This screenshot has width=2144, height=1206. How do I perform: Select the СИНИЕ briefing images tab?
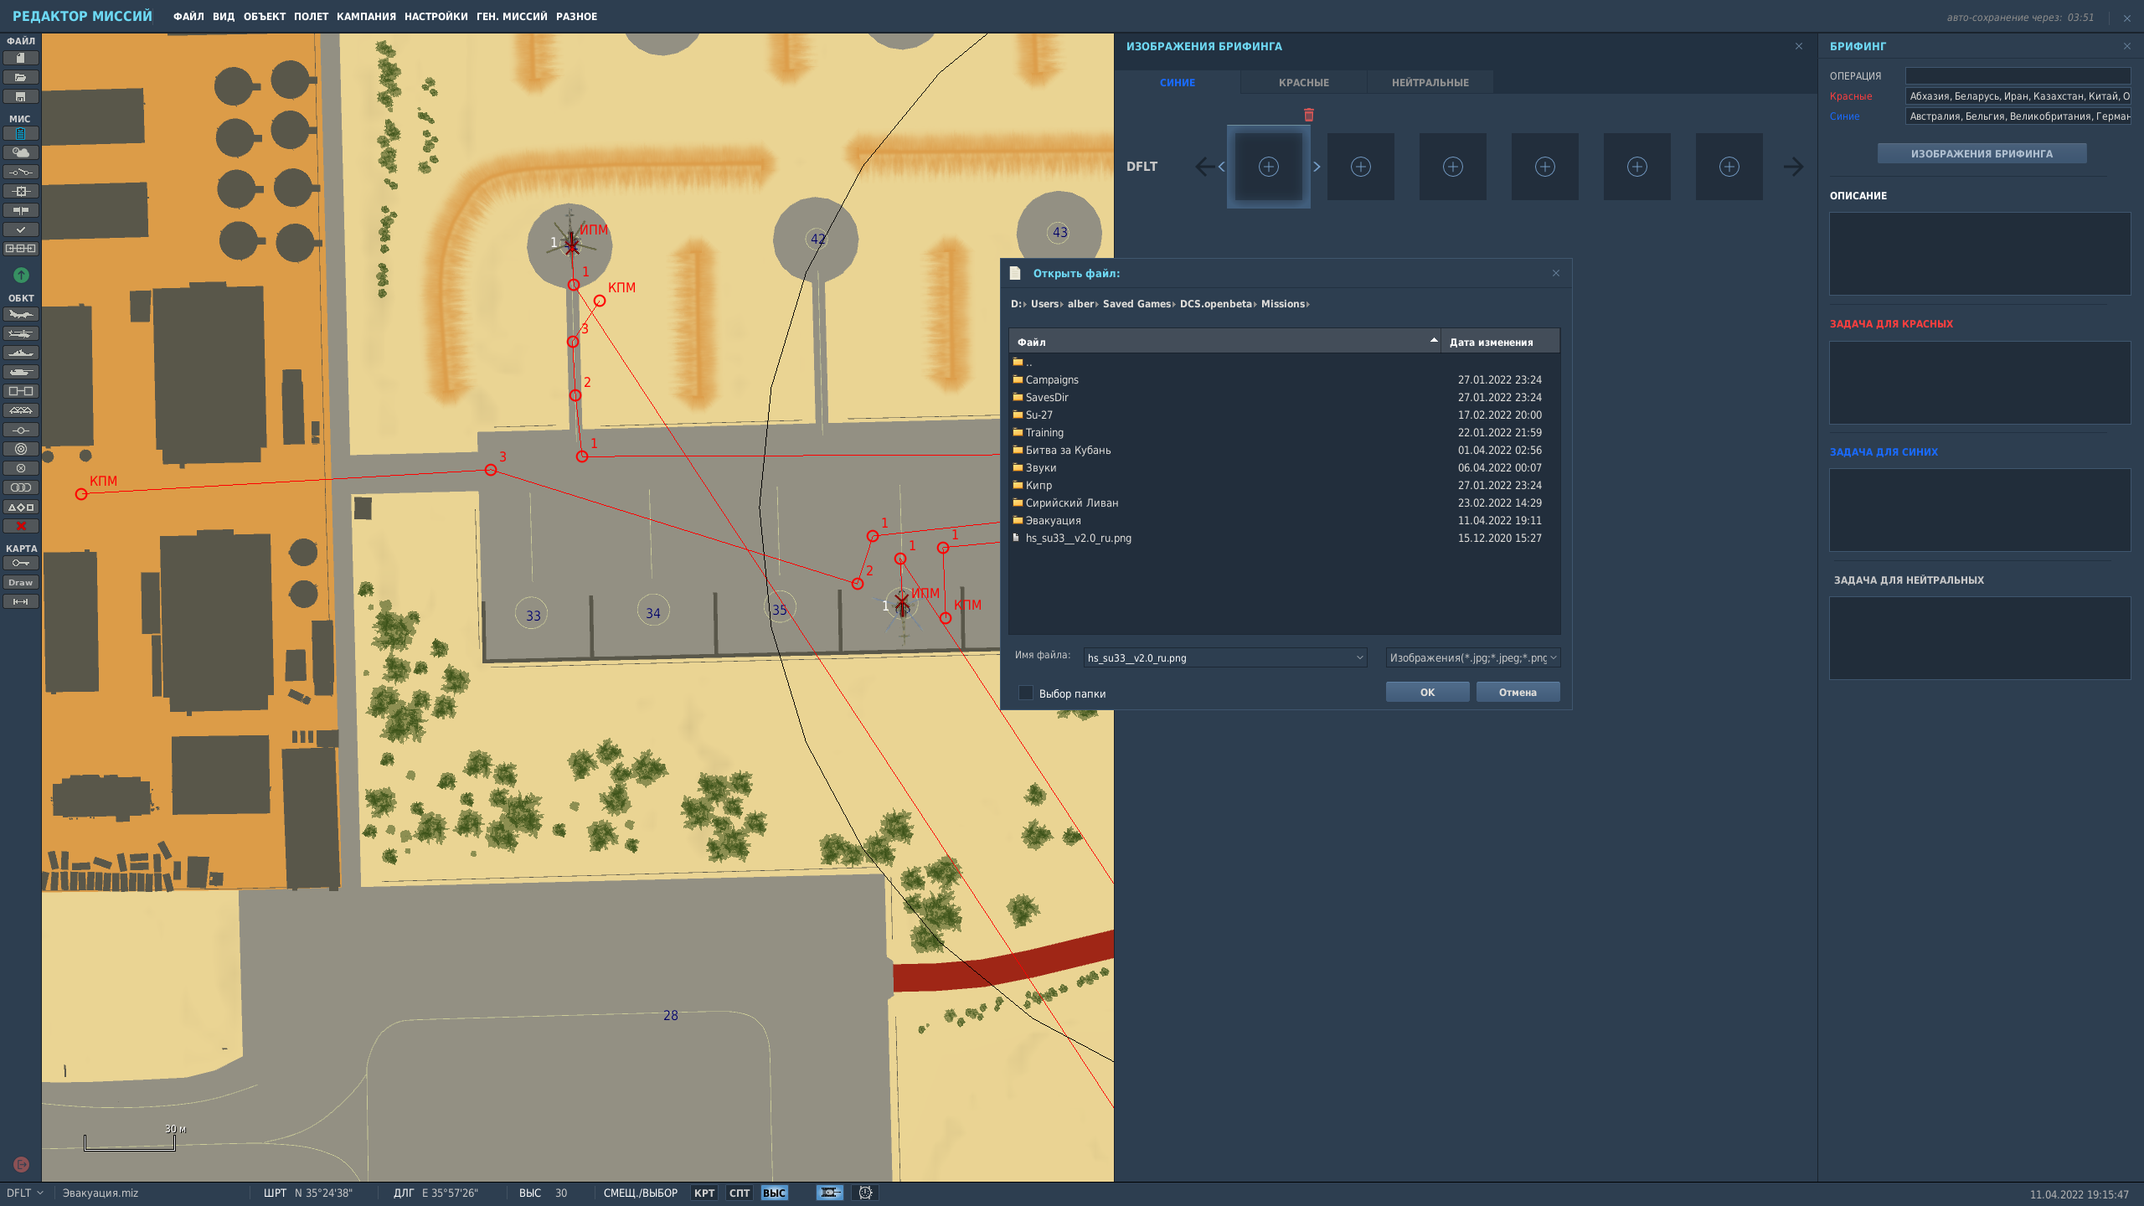1178,82
